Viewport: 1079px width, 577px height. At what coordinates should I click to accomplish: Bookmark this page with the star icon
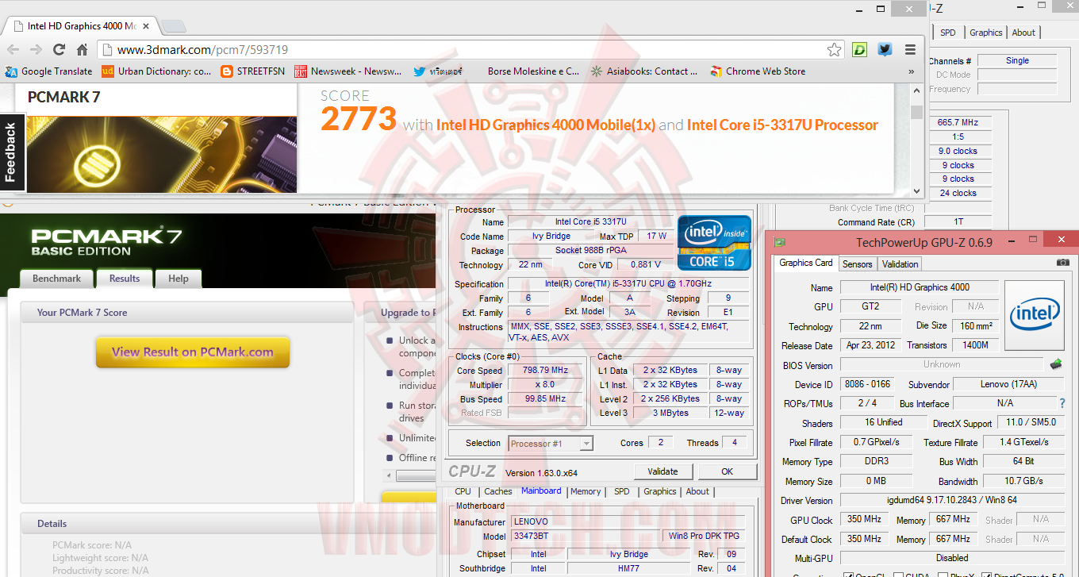[x=835, y=49]
